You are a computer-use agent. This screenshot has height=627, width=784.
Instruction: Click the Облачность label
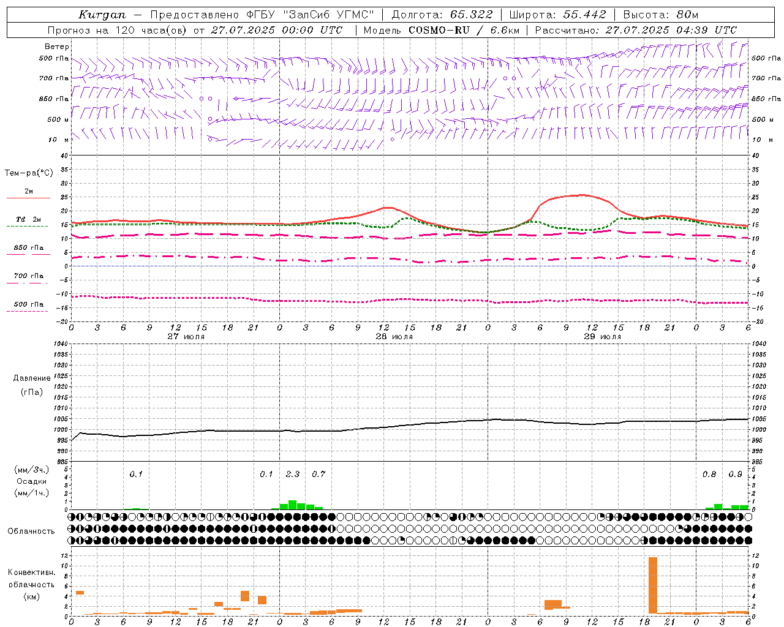pos(31,531)
